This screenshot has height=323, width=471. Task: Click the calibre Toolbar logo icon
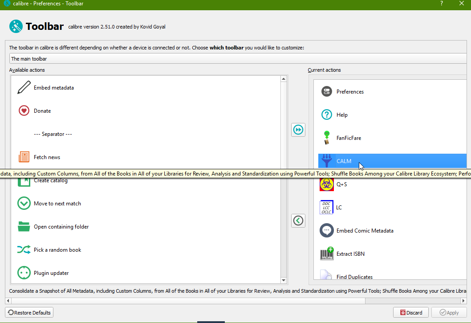pos(16,26)
